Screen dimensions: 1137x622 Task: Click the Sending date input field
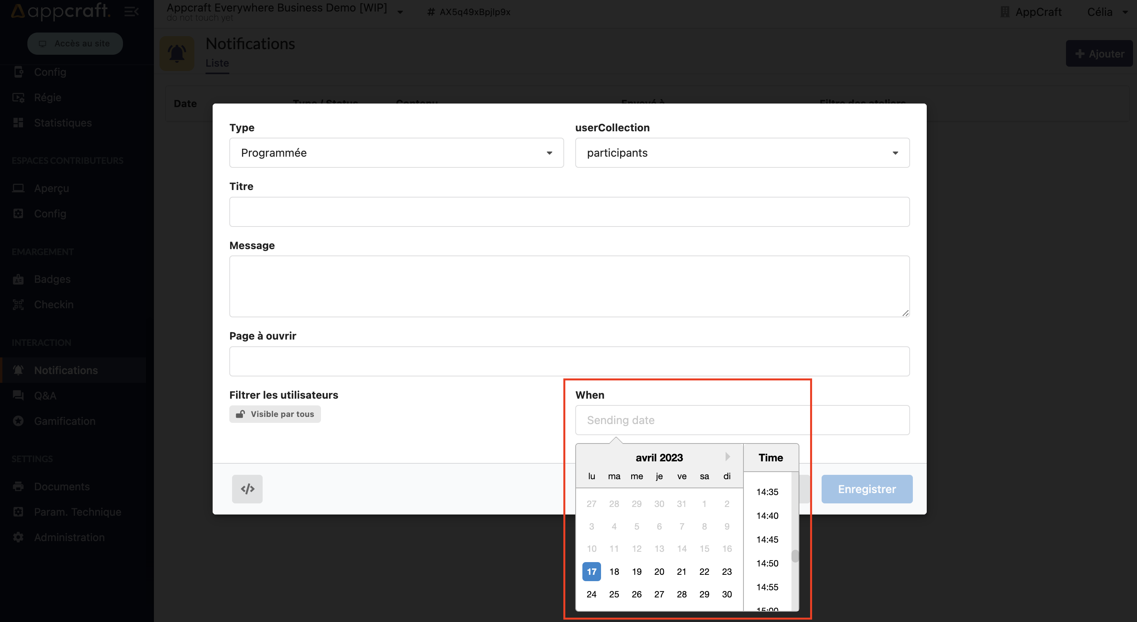point(688,420)
